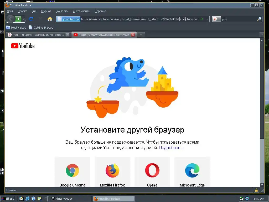Choose the Microsoft Edge browser card
269x202 pixels.
point(192,172)
